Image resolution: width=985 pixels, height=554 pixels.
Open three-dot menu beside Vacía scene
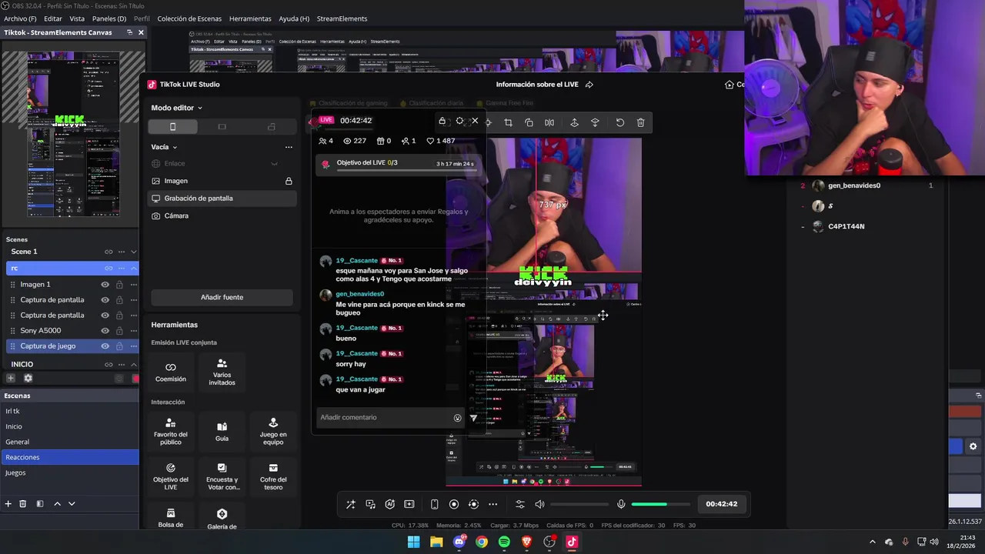(289, 147)
